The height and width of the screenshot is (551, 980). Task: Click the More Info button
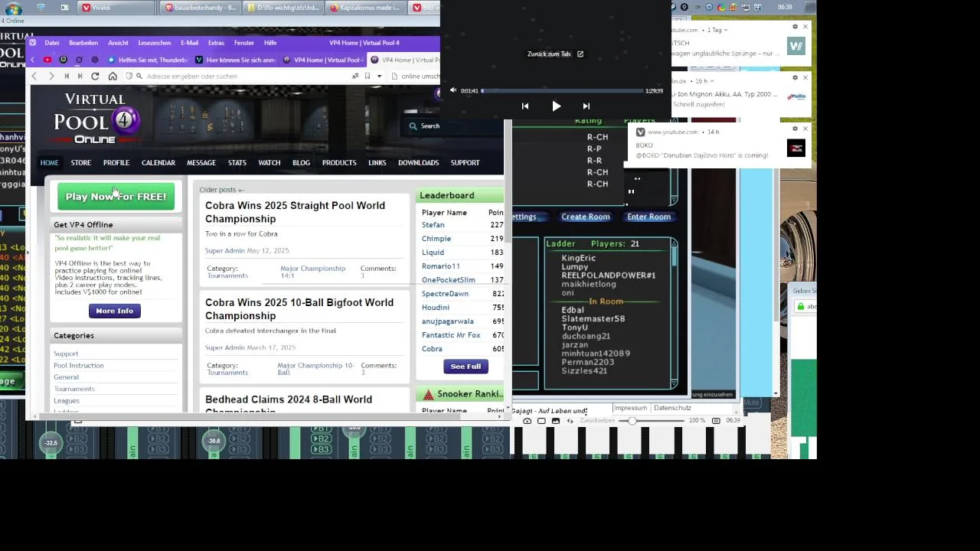115,311
